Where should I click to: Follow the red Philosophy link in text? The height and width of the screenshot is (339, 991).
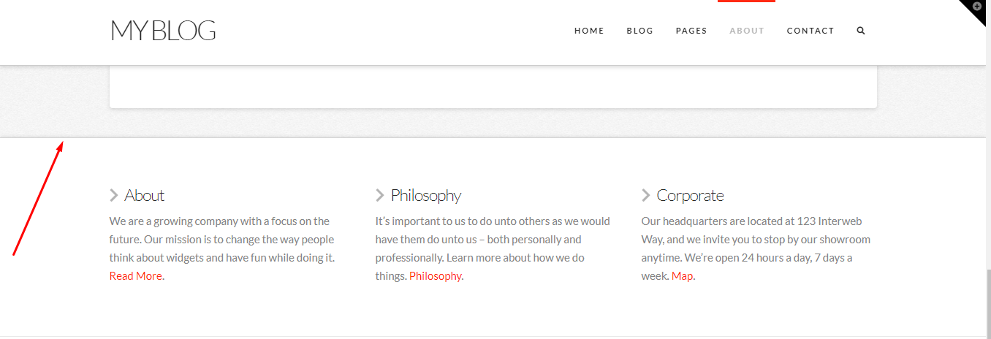coord(436,276)
